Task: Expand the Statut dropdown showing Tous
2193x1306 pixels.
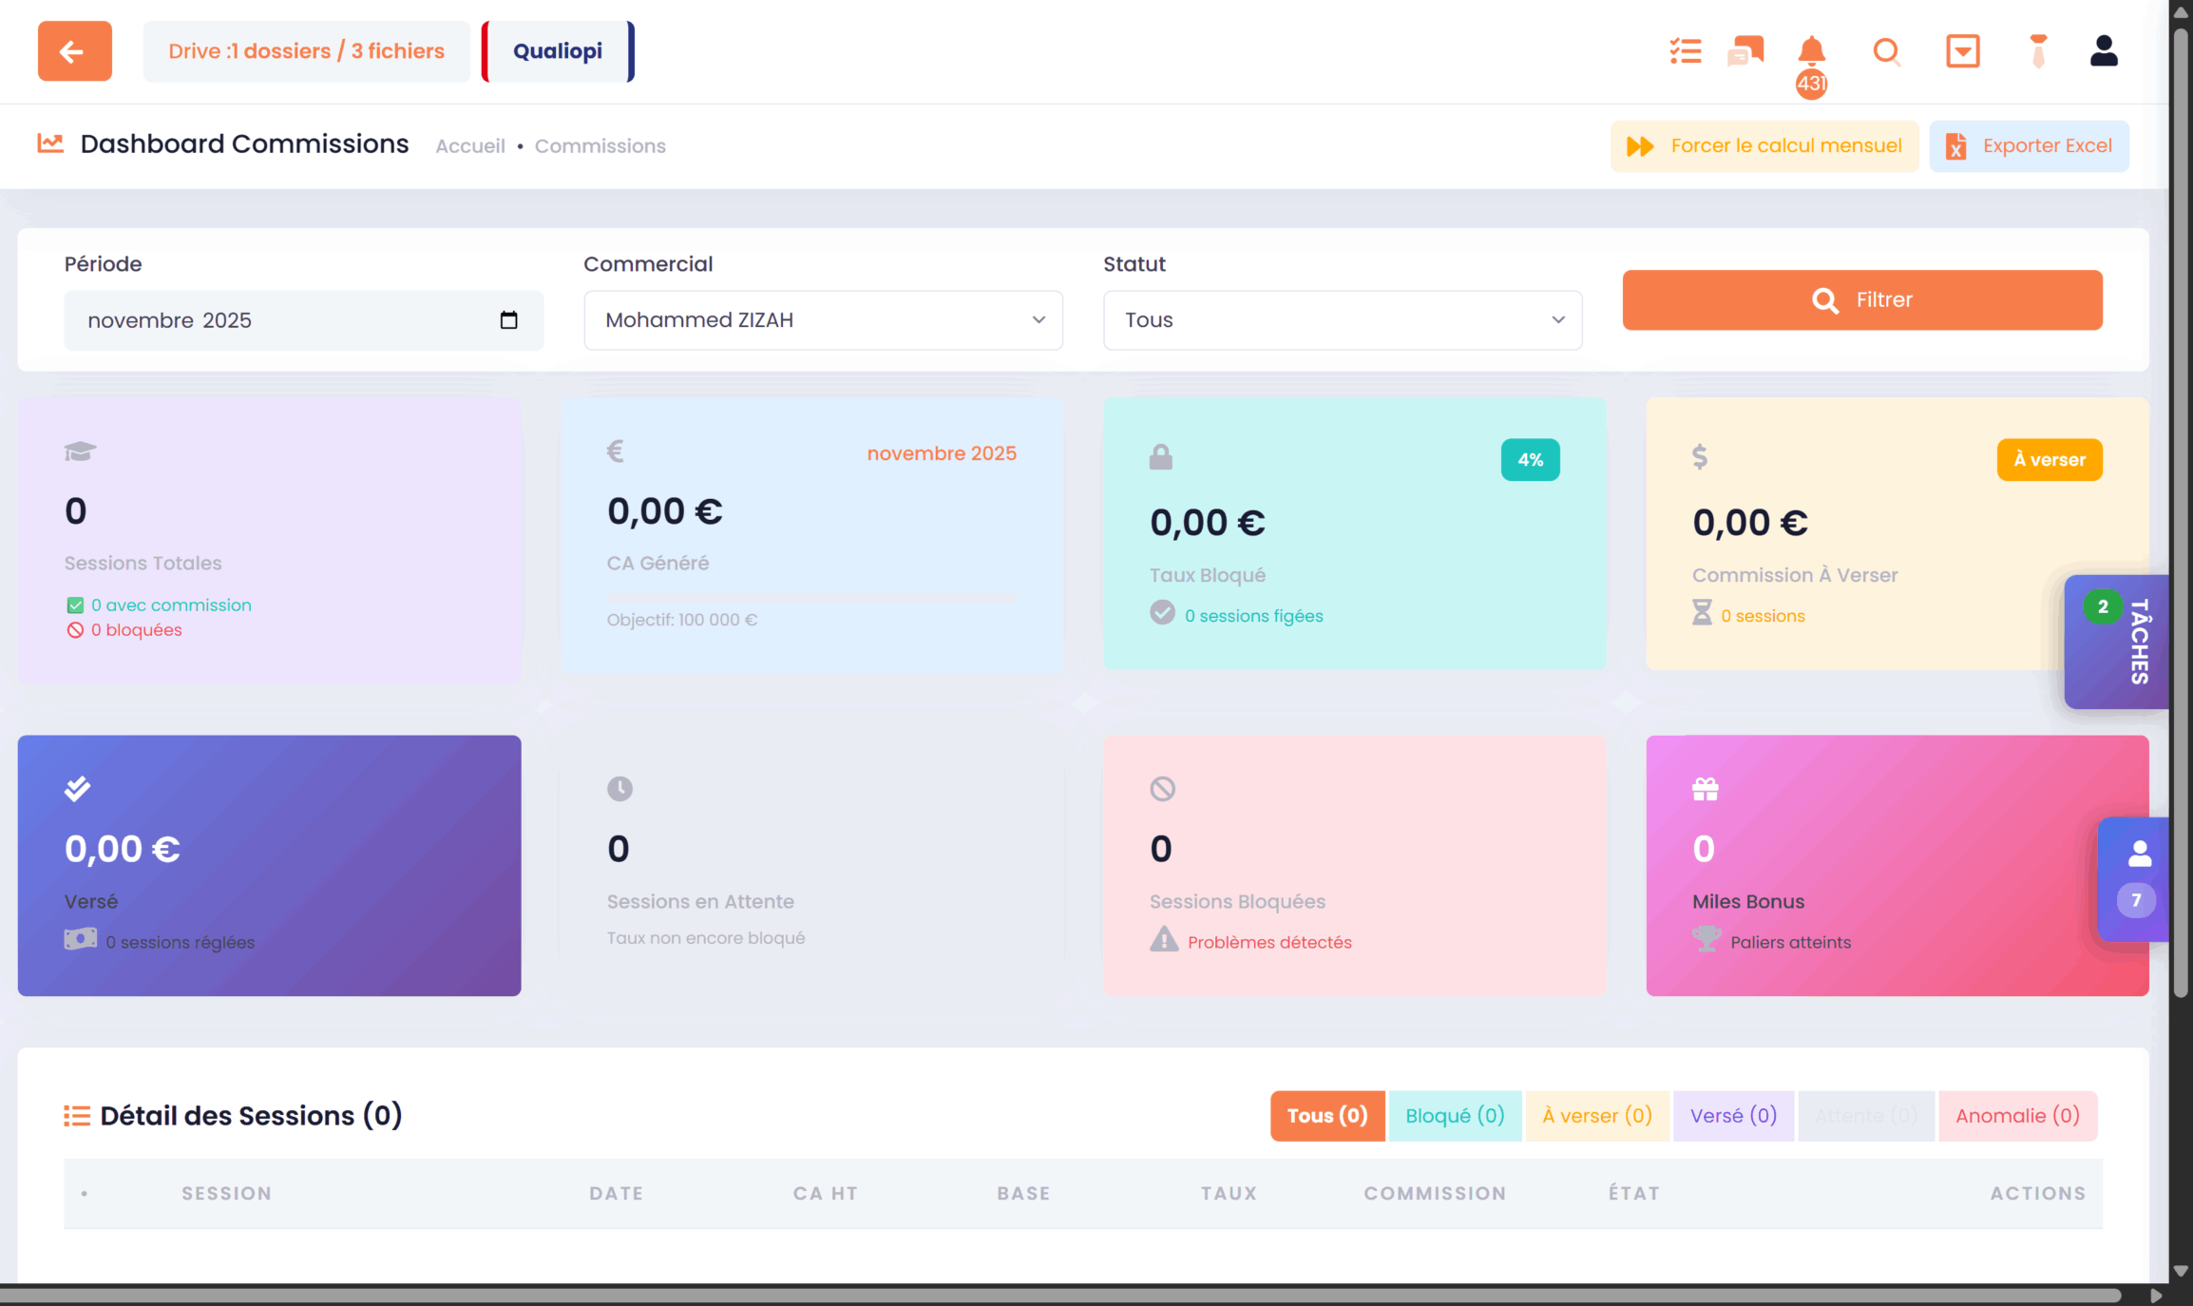Action: click(x=1342, y=320)
